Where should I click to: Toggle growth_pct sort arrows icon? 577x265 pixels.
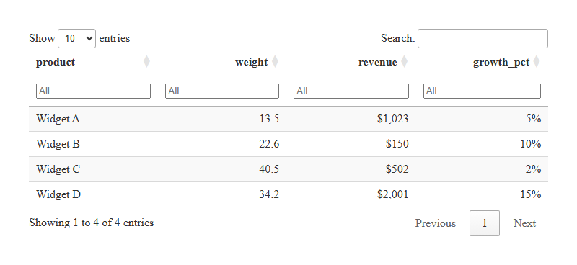[537, 62]
